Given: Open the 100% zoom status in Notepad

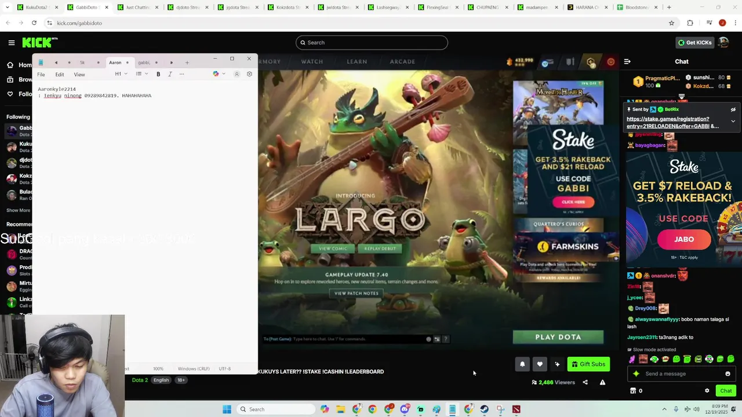Looking at the screenshot, I should pyautogui.click(x=158, y=369).
